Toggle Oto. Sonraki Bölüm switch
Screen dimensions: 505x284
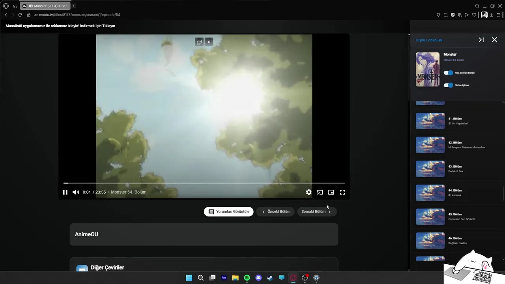pyautogui.click(x=448, y=73)
